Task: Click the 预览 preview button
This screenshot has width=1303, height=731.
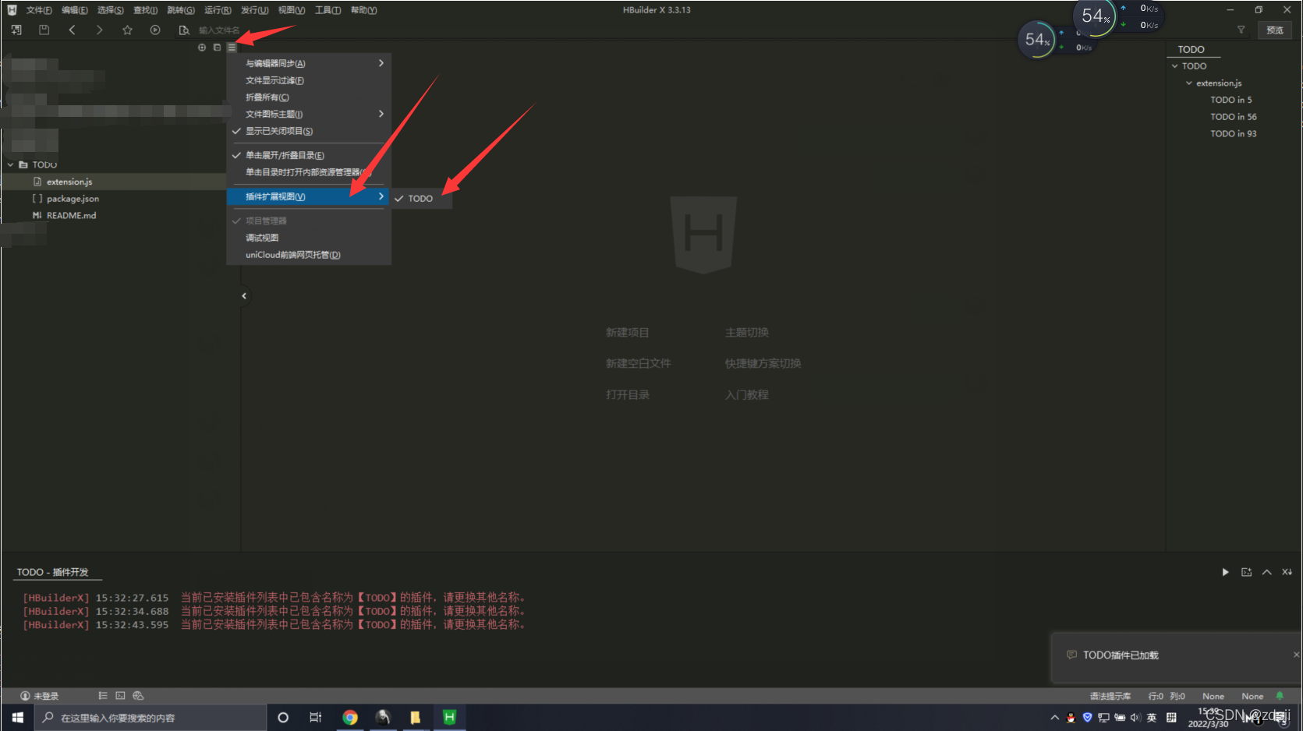Action: tap(1275, 30)
